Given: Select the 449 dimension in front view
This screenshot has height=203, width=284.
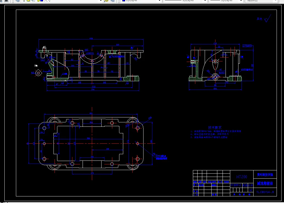Looking at the screenshot, I should (x=91, y=38).
